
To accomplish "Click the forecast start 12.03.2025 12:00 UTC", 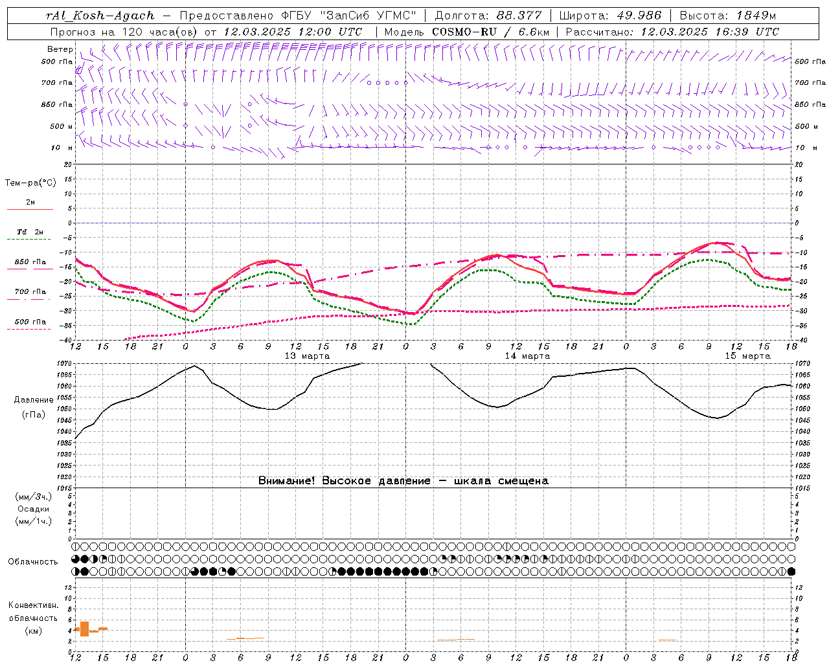I will [x=293, y=32].
